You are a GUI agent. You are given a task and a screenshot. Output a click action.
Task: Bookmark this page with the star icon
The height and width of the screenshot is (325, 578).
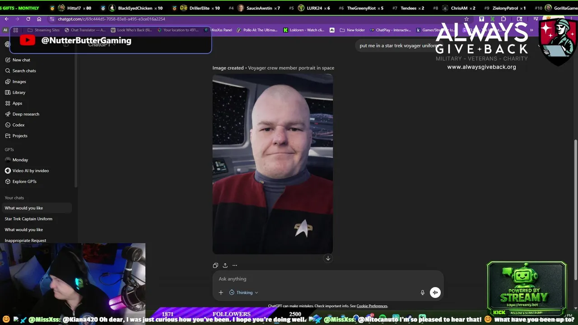(x=466, y=19)
